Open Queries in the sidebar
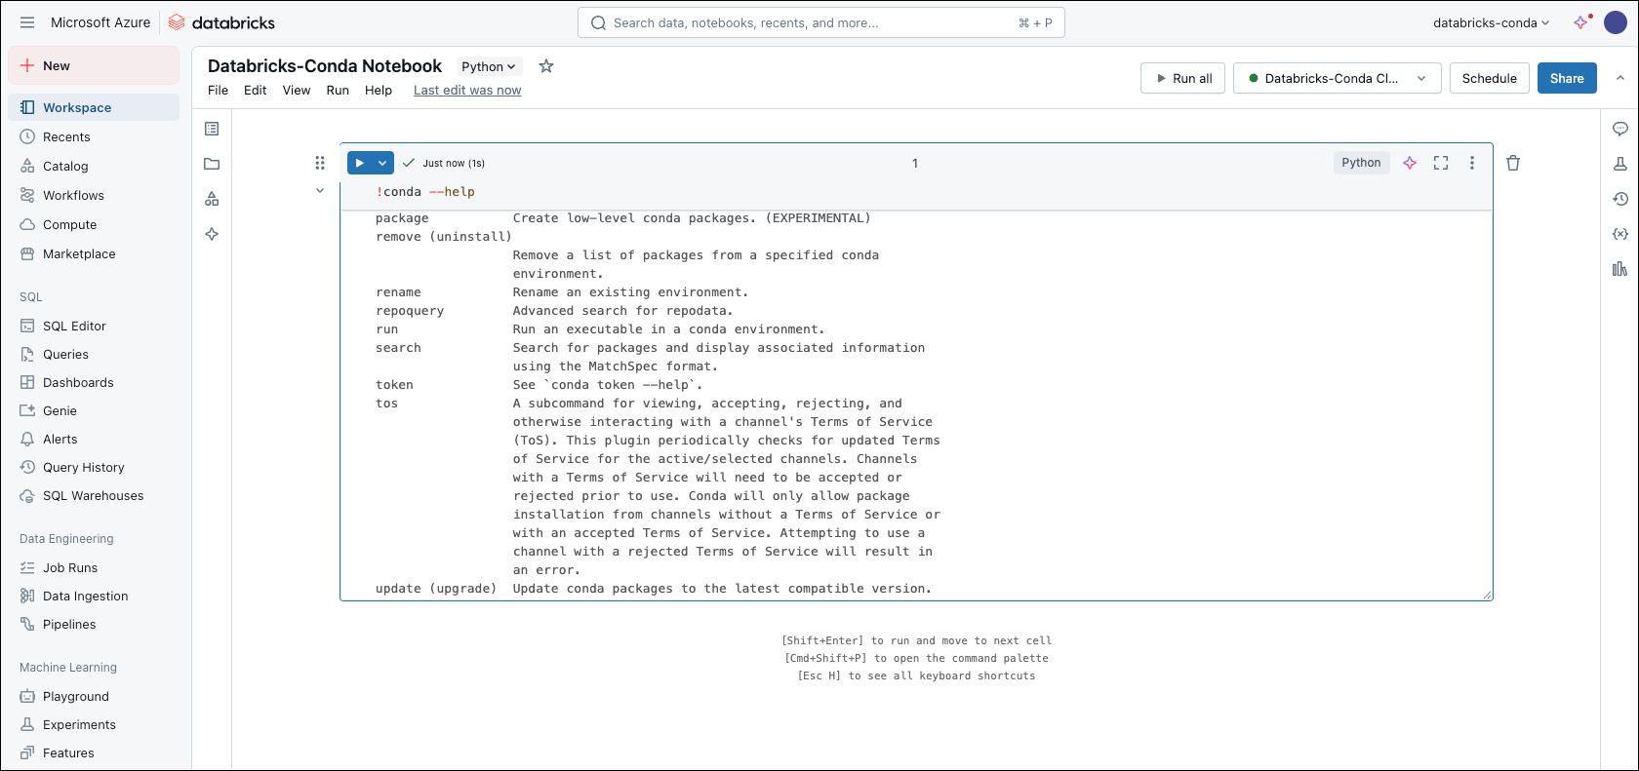 pyautogui.click(x=94, y=354)
